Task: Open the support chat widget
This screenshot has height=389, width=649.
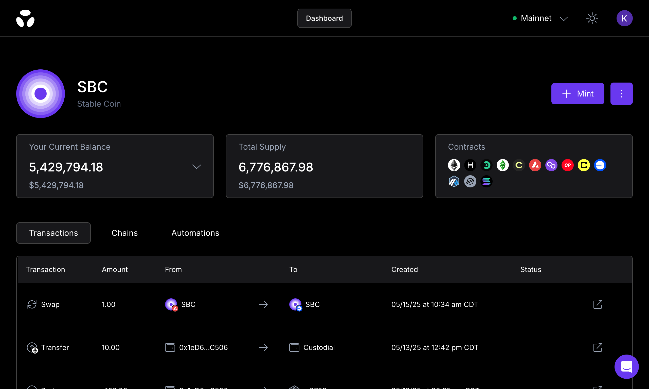Action: point(626,366)
